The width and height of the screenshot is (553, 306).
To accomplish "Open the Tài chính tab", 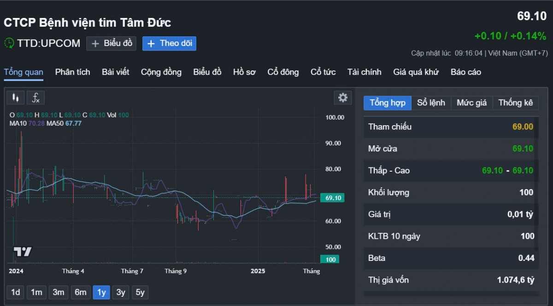I will pos(364,72).
